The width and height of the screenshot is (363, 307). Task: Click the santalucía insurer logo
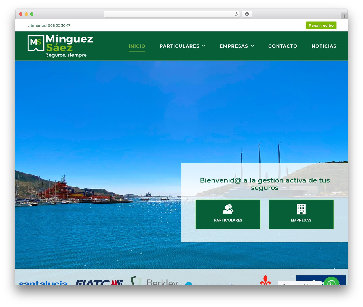(43, 283)
